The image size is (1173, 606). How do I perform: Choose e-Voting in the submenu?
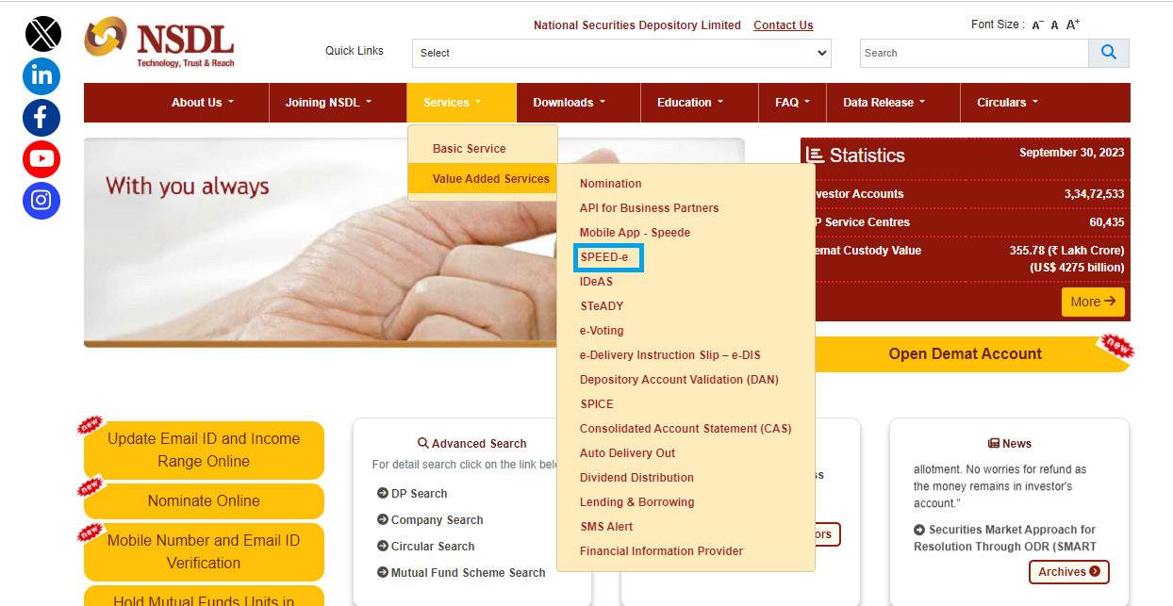click(x=602, y=331)
